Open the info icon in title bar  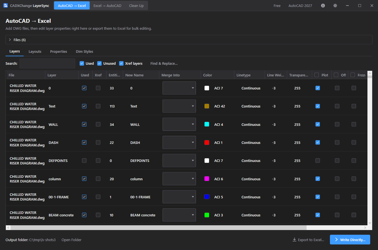pos(323,6)
